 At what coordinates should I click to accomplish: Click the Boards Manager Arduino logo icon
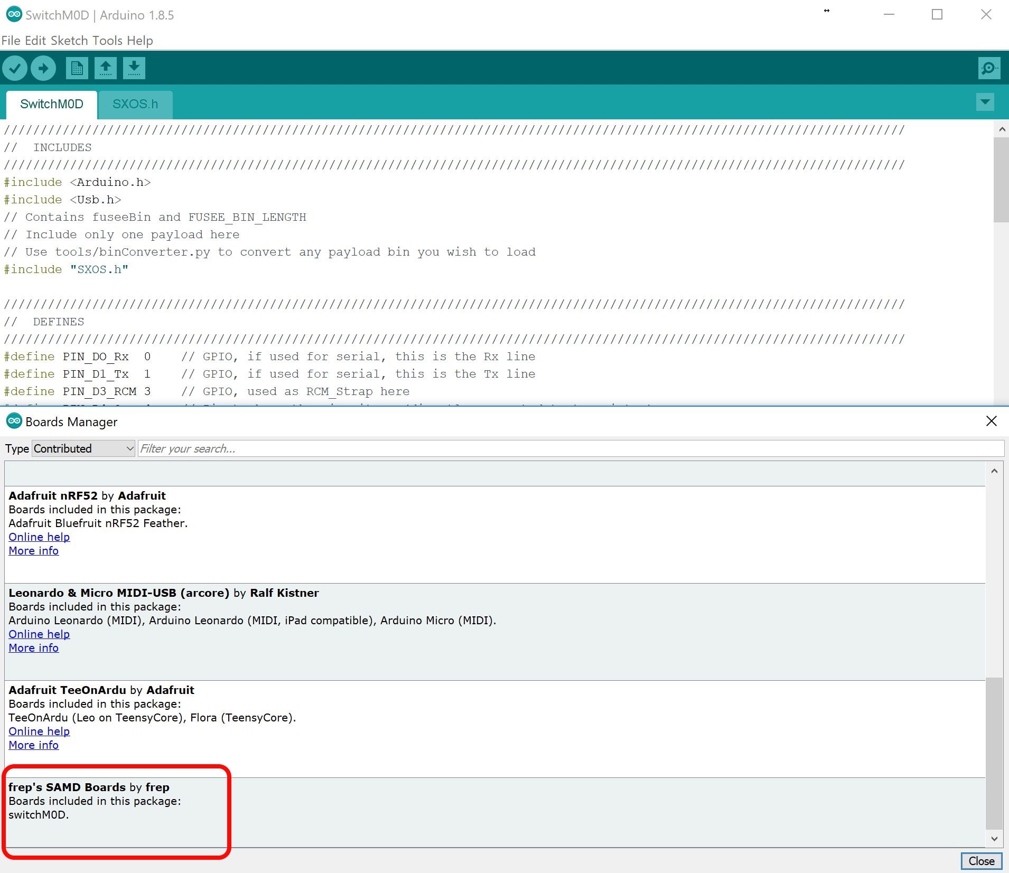pos(14,421)
